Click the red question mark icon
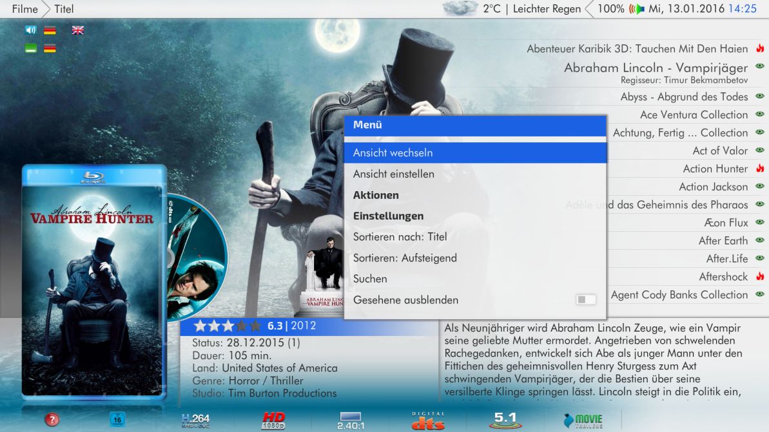Image resolution: width=769 pixels, height=432 pixels. 52,419
